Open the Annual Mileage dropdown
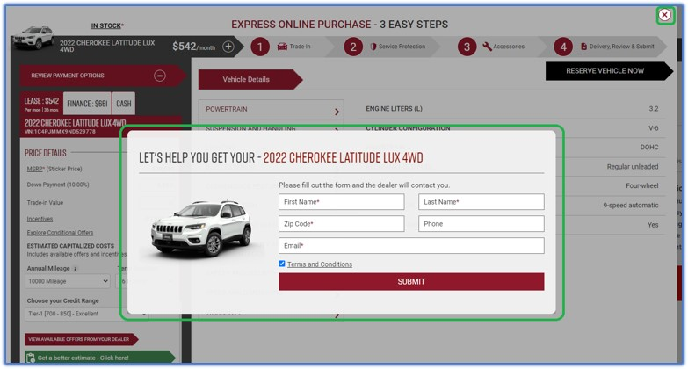 [x=68, y=281]
